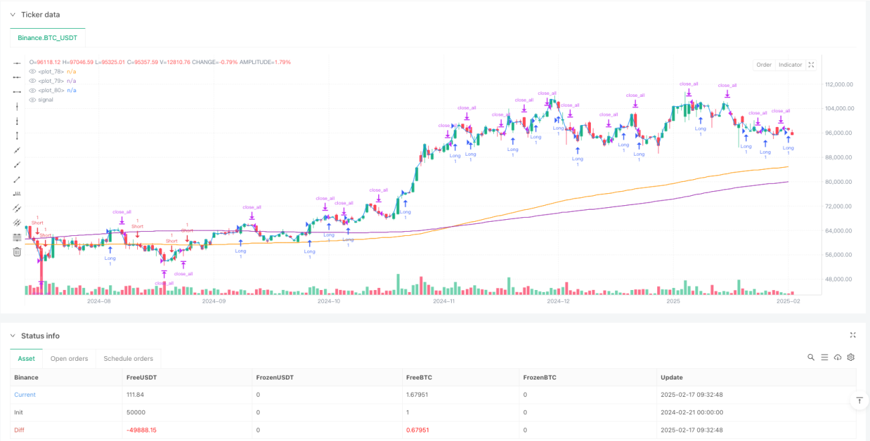This screenshot has height=441, width=870.
Task: Click the back-to-top arrow floating button
Action: pyautogui.click(x=859, y=401)
